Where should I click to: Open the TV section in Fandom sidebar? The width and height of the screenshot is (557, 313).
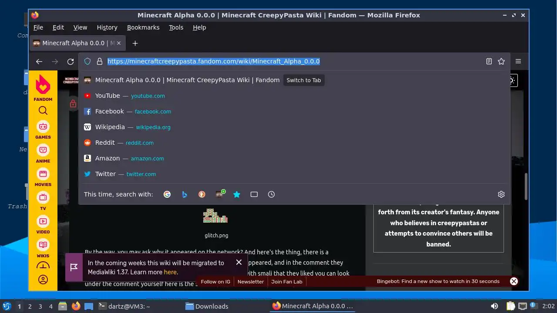[x=43, y=201]
